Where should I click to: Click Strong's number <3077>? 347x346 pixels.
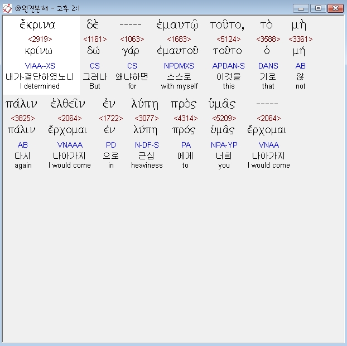point(147,118)
